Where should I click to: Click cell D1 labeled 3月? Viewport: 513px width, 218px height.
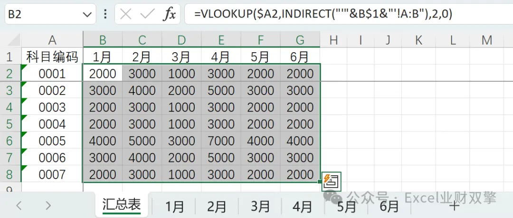tap(181, 57)
